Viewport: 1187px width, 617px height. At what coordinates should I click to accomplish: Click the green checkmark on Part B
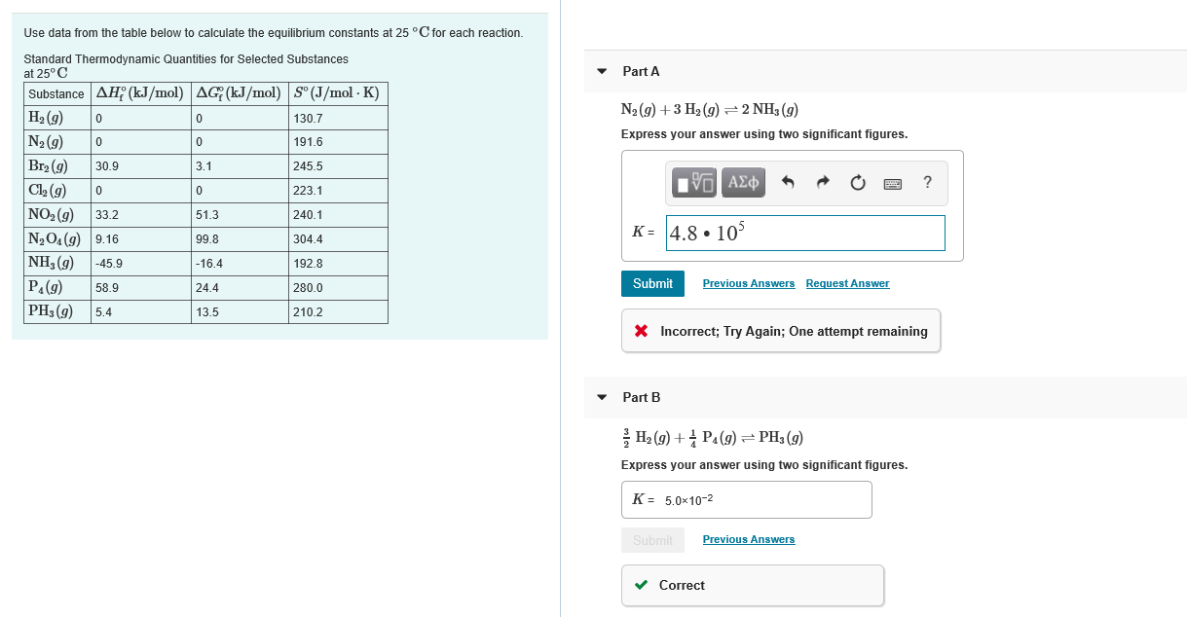[x=641, y=585]
